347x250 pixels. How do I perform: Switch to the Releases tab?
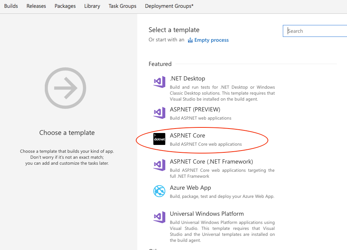pyautogui.click(x=36, y=6)
